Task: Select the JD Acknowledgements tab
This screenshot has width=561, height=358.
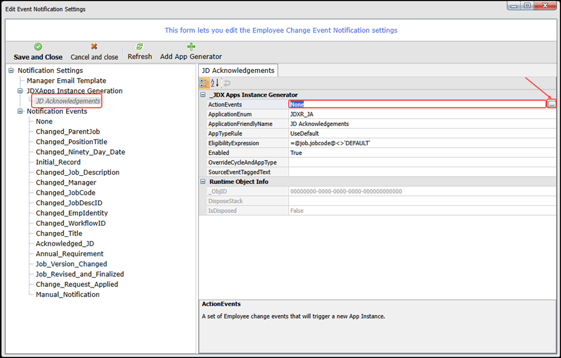Action: click(238, 70)
